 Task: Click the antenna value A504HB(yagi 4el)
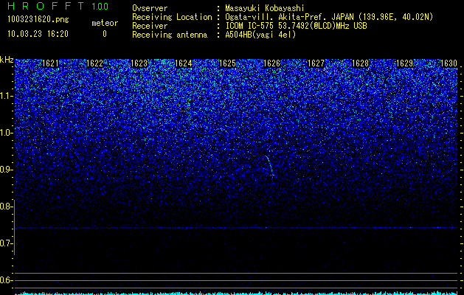[260, 35]
